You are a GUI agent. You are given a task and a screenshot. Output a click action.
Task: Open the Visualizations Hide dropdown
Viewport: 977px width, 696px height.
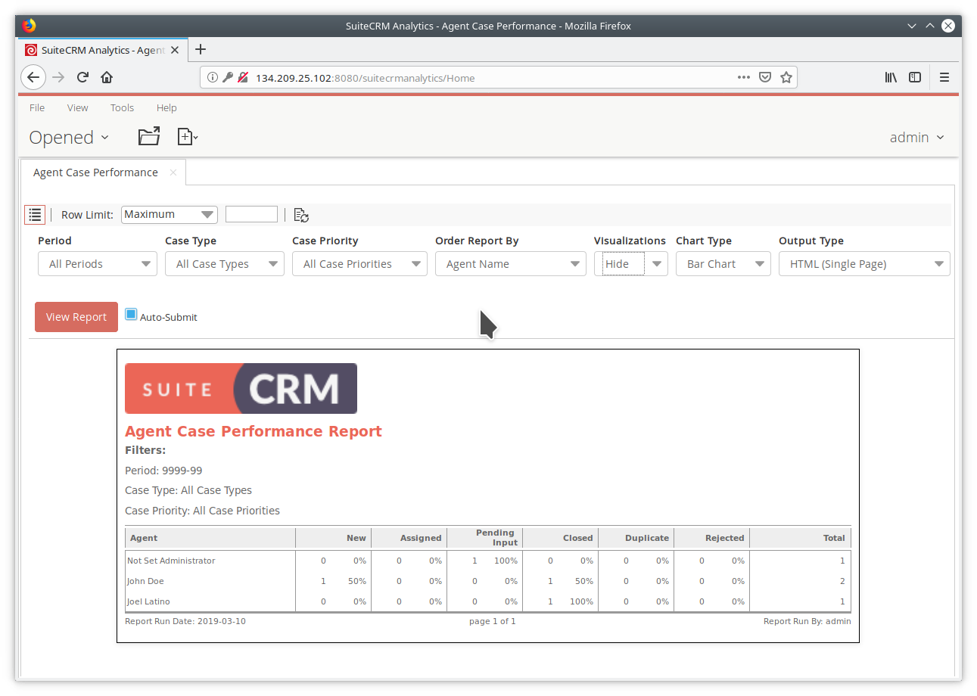pos(655,263)
